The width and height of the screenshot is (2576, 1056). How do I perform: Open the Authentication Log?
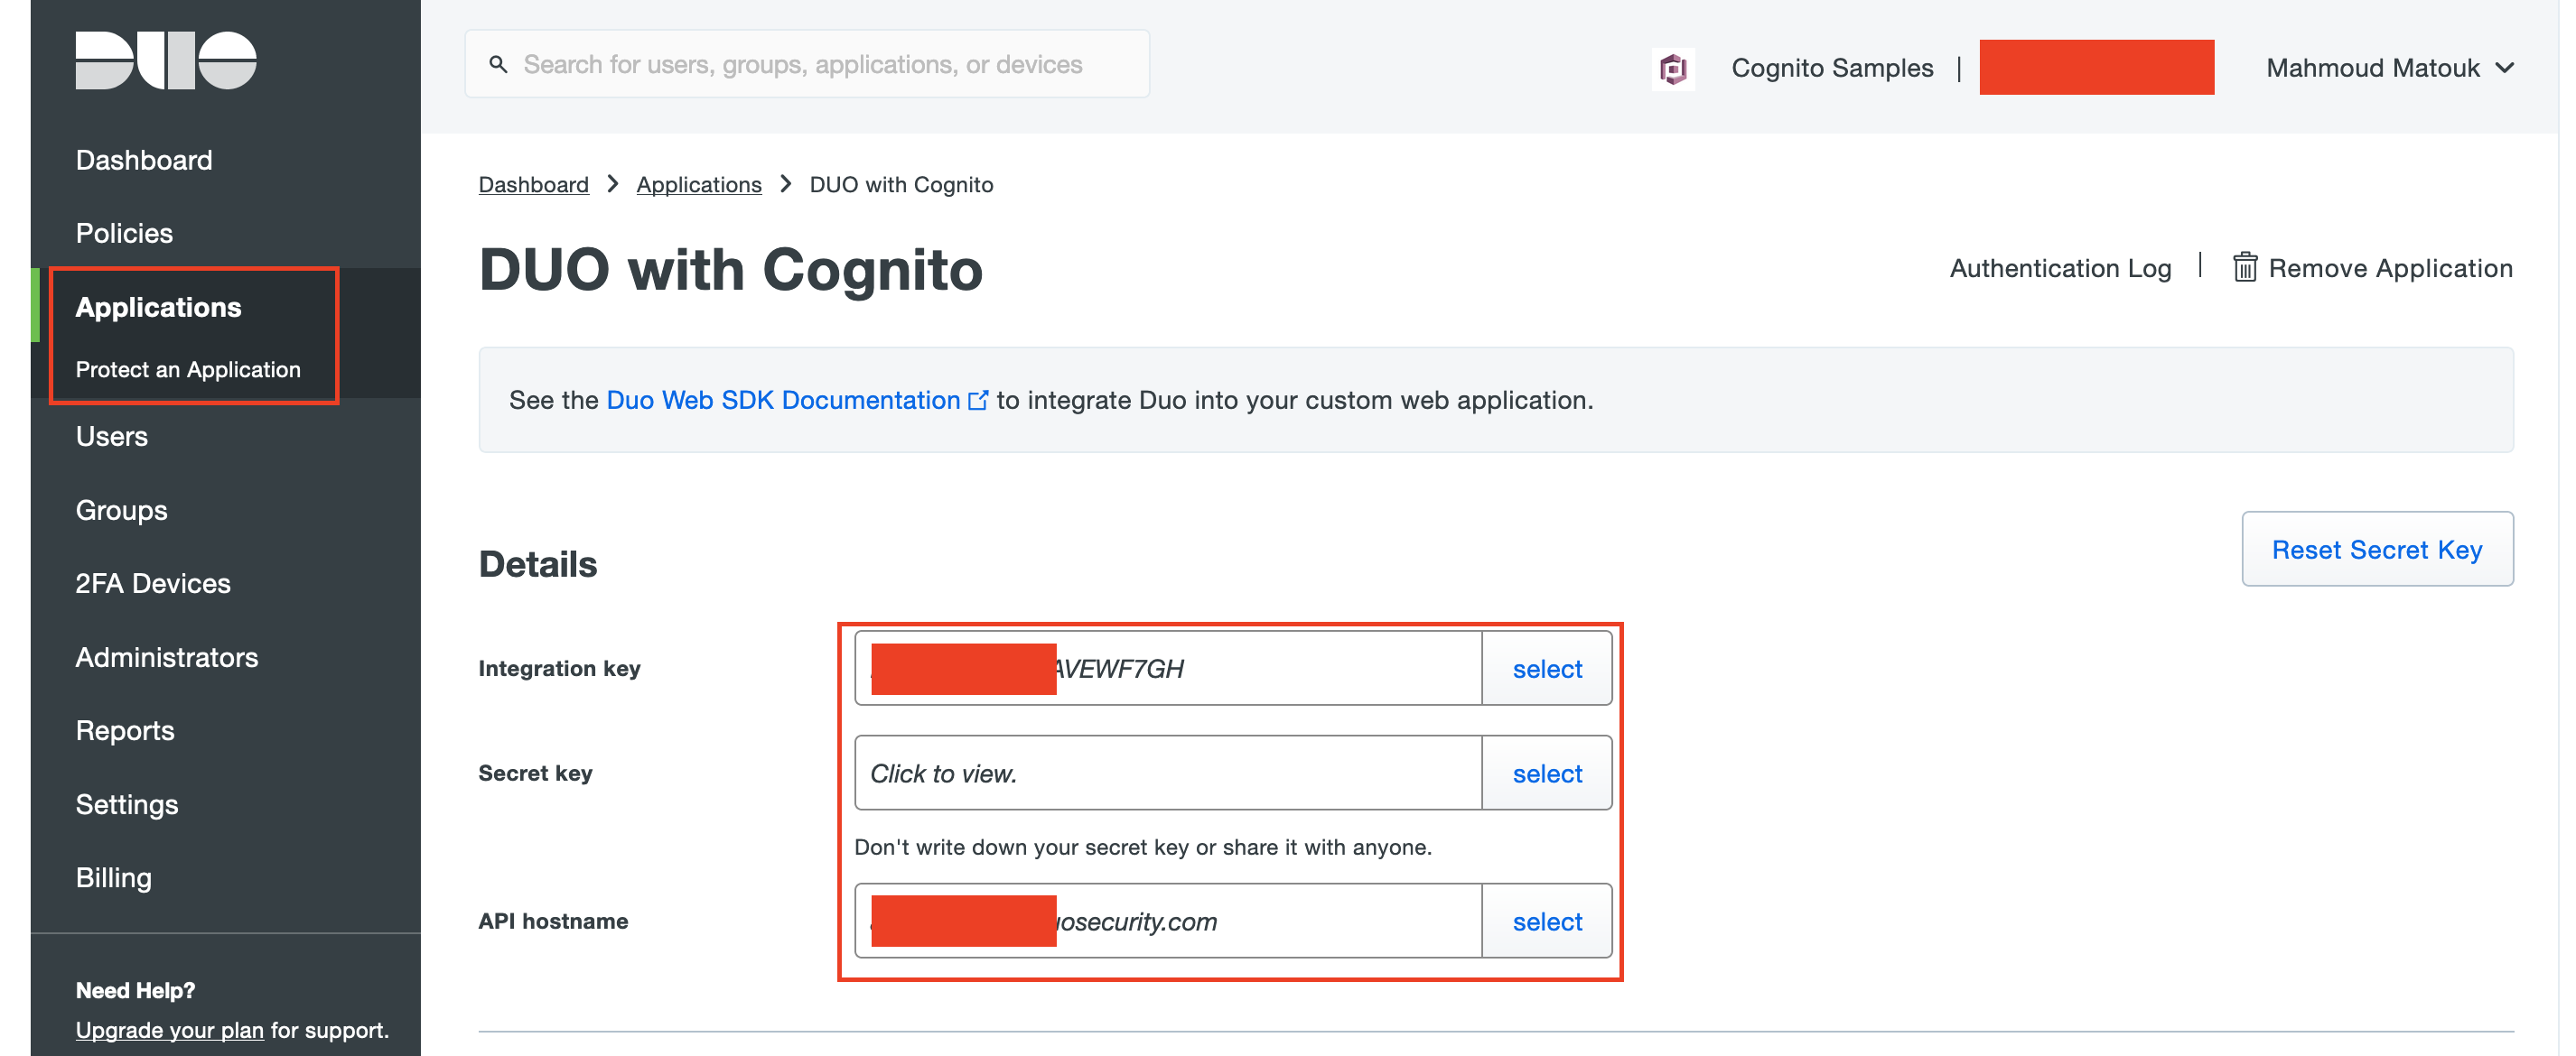[2060, 268]
